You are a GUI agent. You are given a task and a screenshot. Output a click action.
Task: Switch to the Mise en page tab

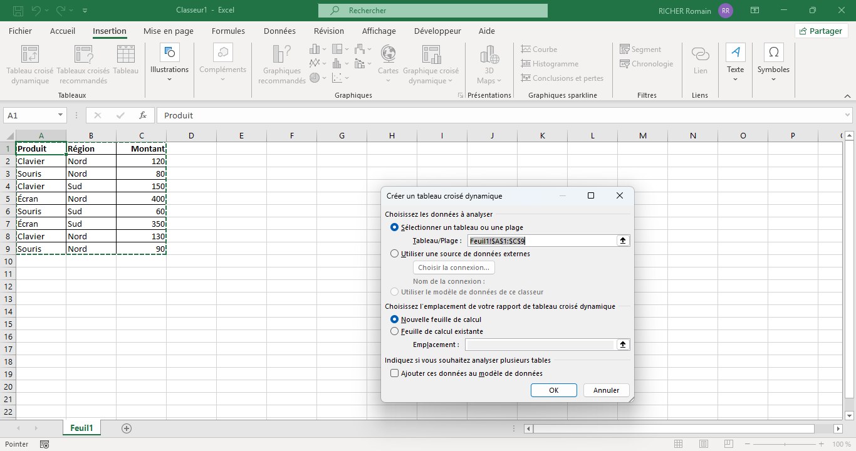(x=169, y=31)
